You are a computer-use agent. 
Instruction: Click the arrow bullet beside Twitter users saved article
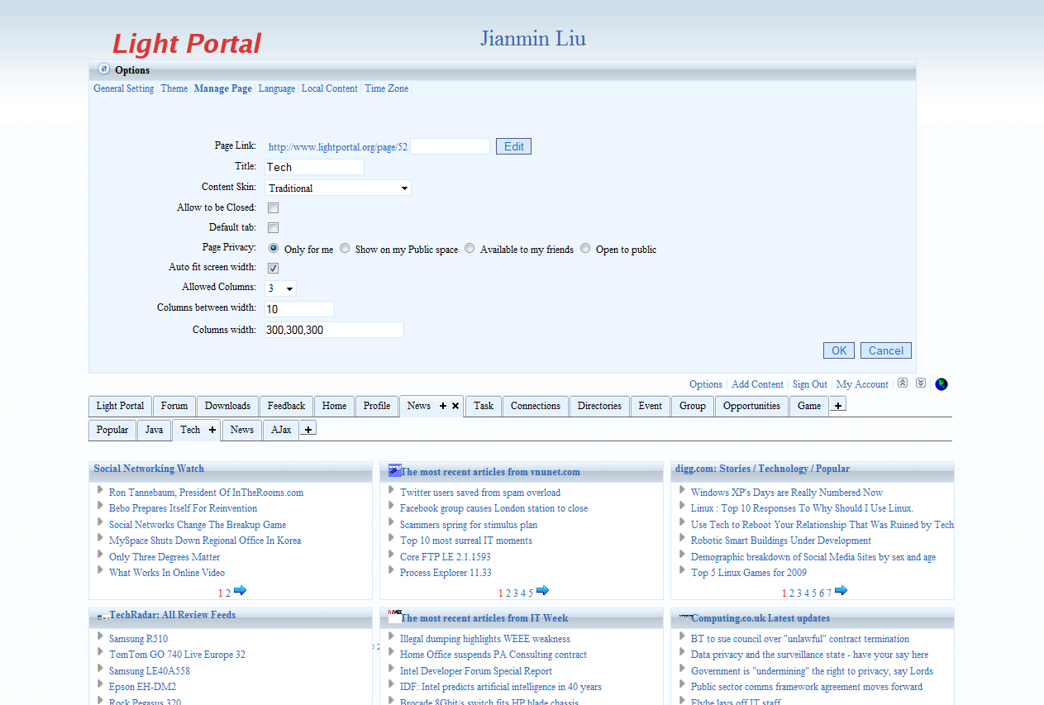[x=392, y=490]
